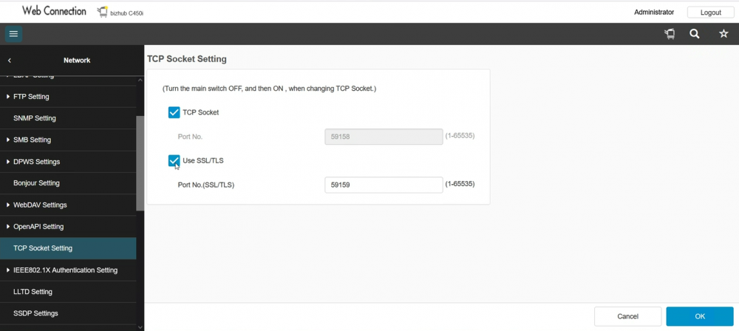Click the sidebar vertical scrollbar

(140, 163)
